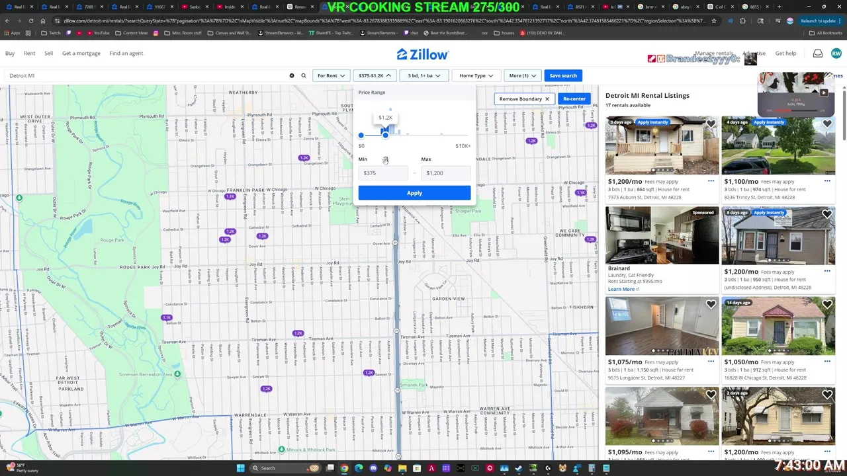Click the Chrome taskbar icon
The height and width of the screenshot is (476, 847).
pos(344,468)
